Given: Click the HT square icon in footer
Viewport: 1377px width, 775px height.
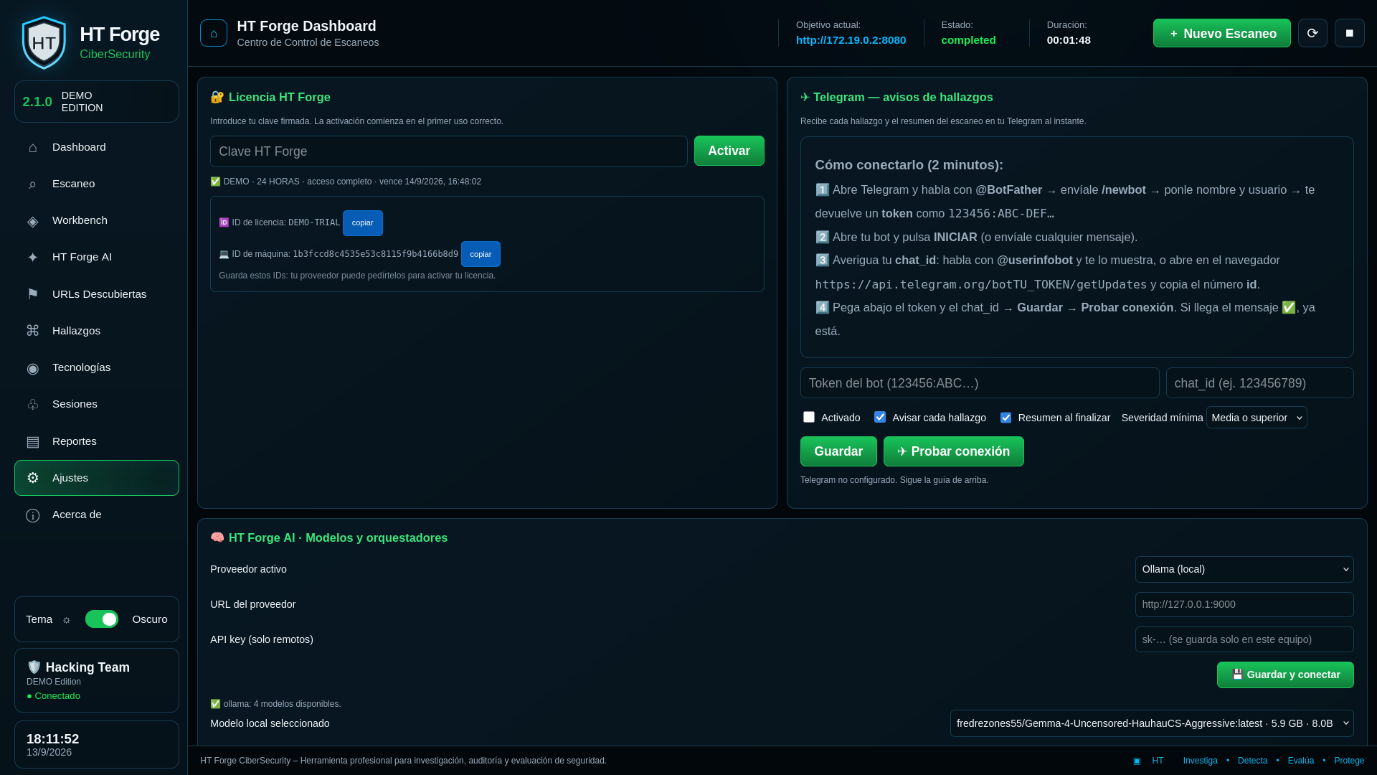Looking at the screenshot, I should point(1137,761).
